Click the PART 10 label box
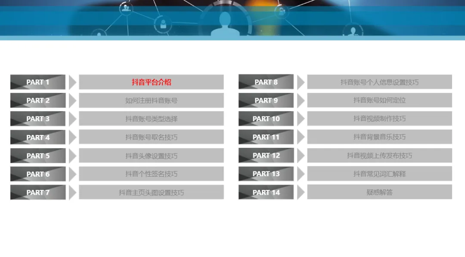The width and height of the screenshot is (465, 257). [266, 119]
